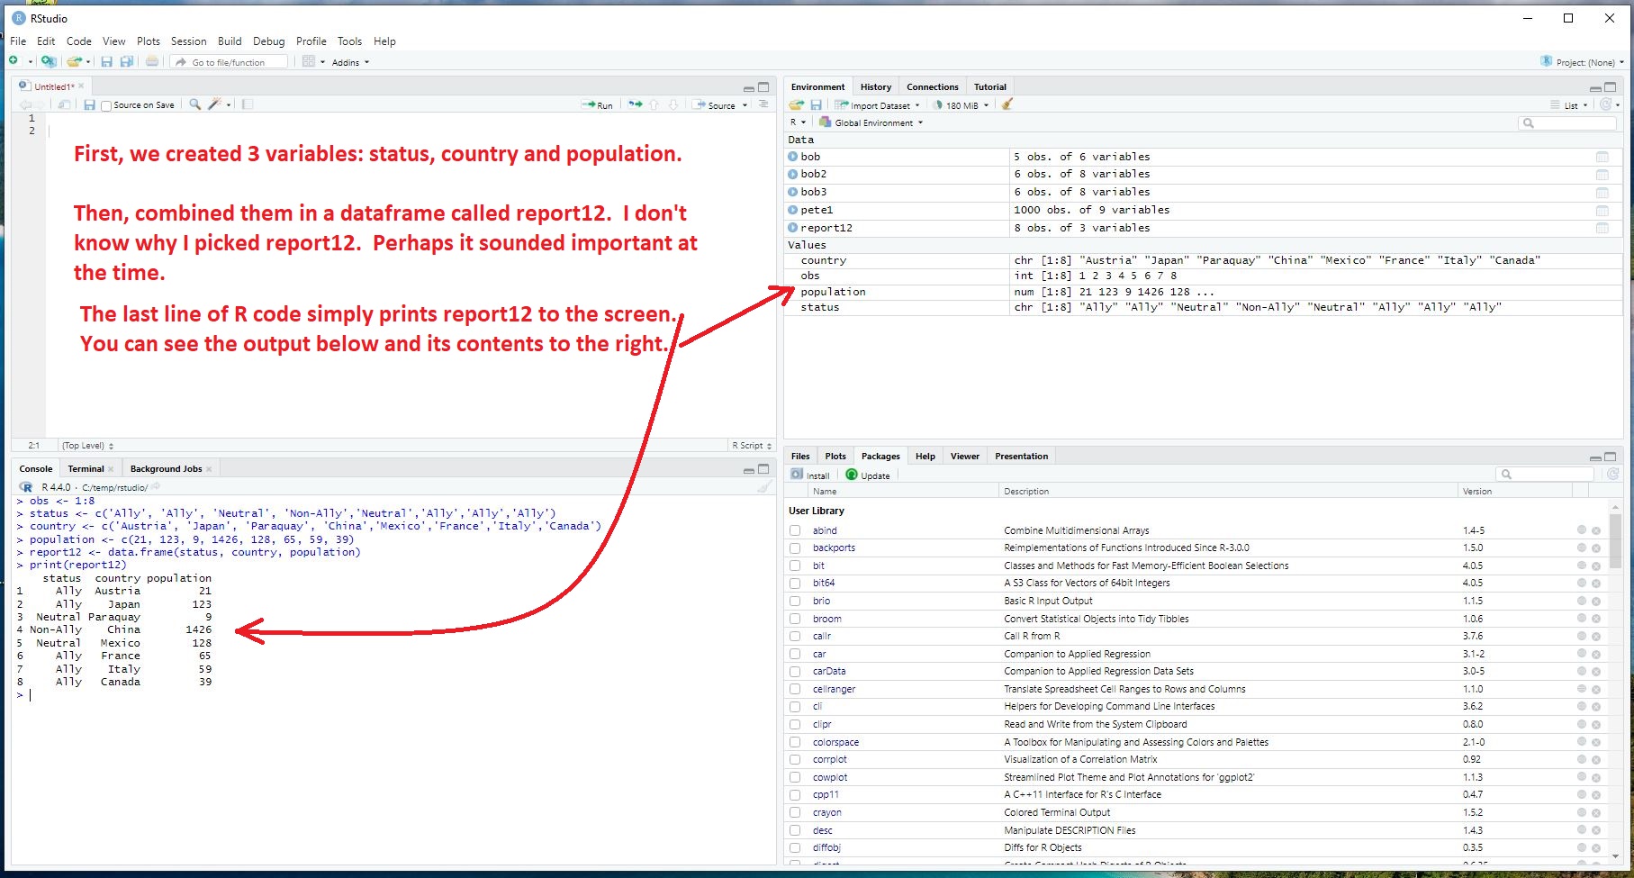Image resolution: width=1634 pixels, height=878 pixels.
Task: Click the clear console broom icon
Action: coord(763,487)
